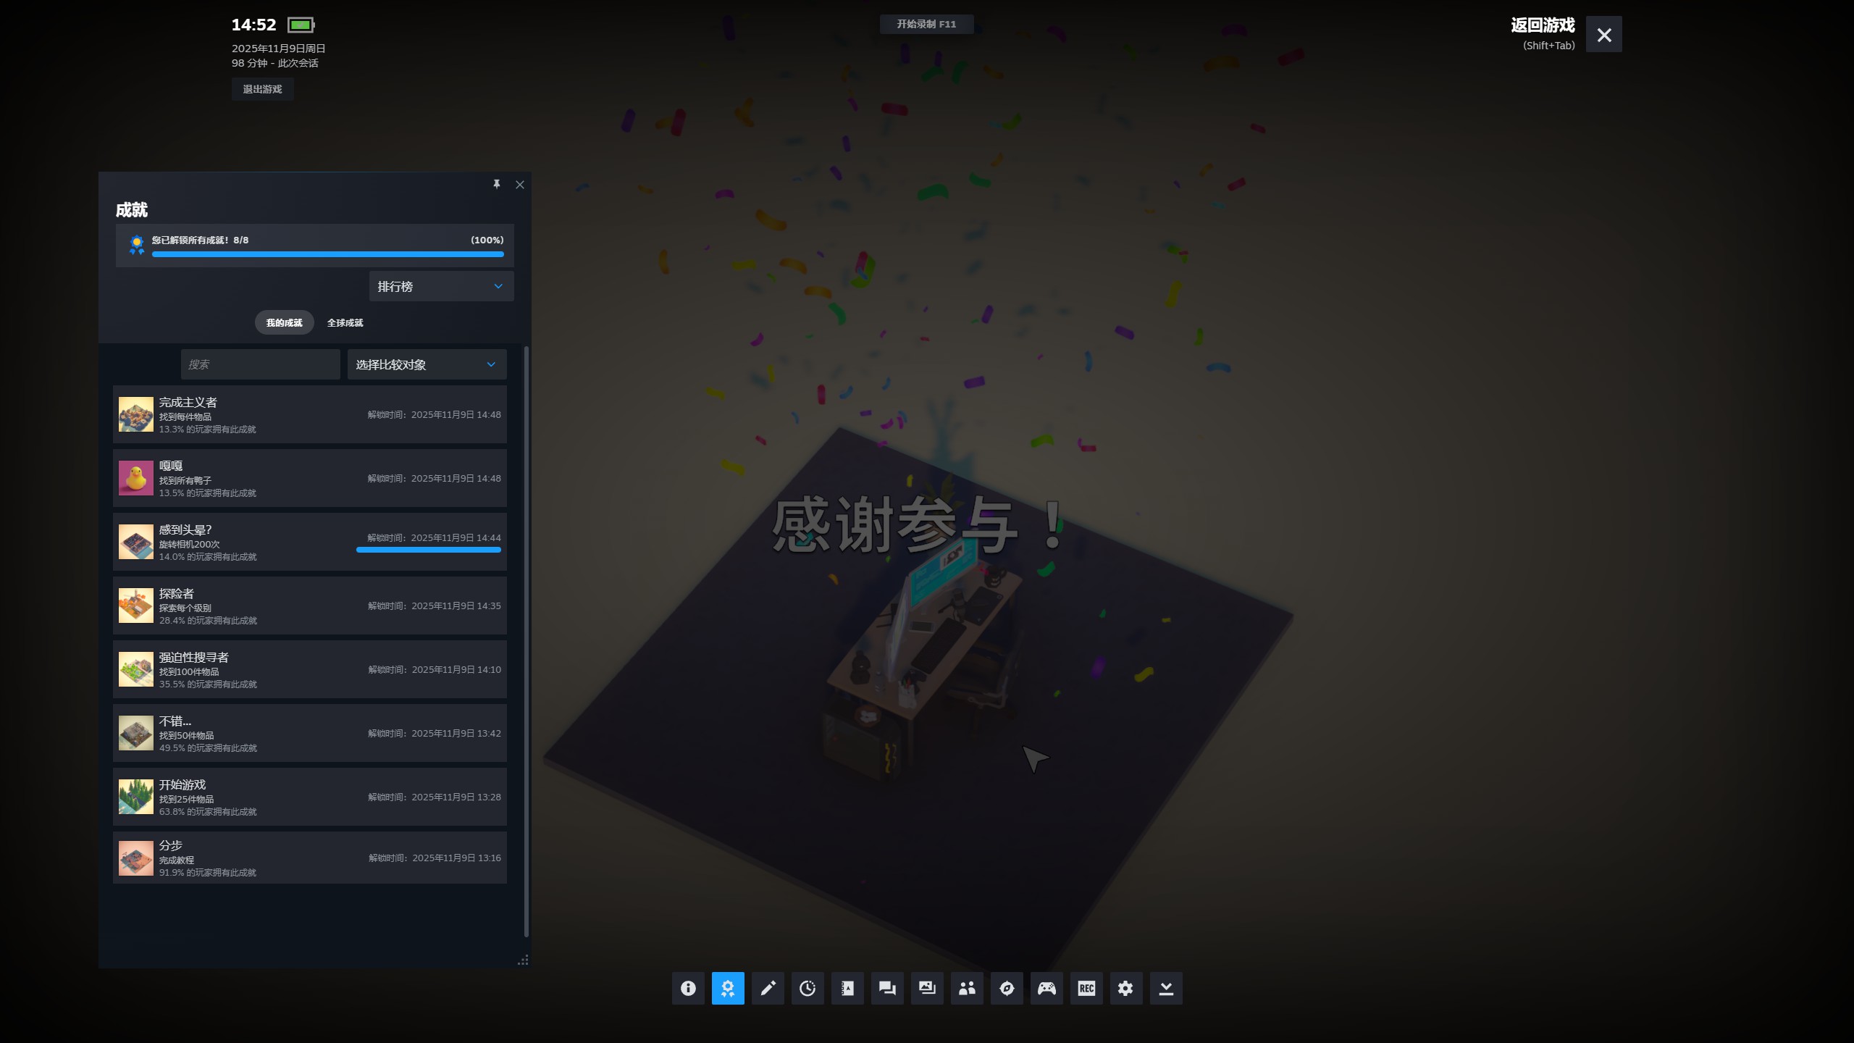Collapse overlay toolbar with down-arrow icon

click(1166, 988)
